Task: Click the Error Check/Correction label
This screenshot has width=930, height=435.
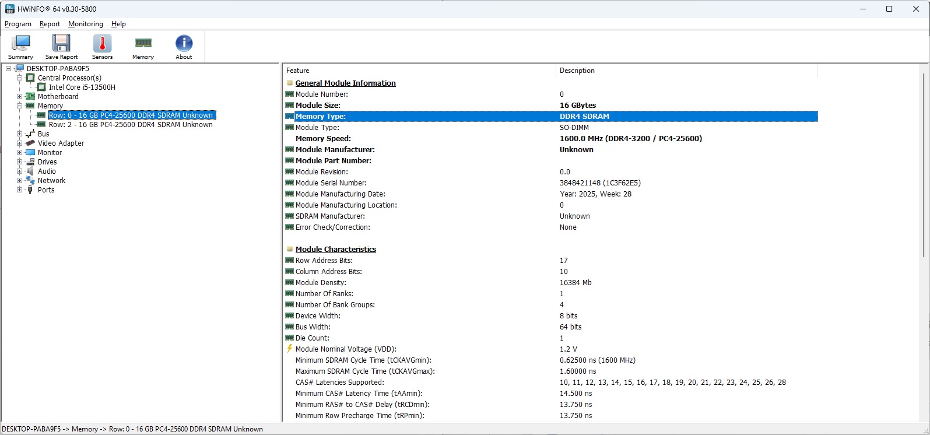Action: pos(332,227)
